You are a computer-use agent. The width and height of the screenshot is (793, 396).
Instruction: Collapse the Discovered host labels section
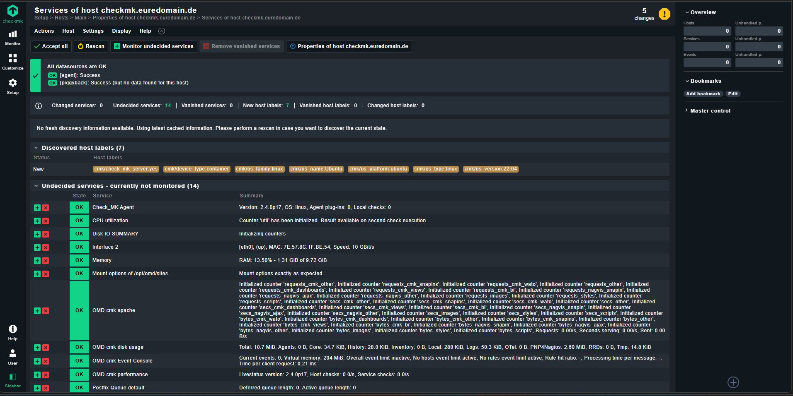click(36, 148)
